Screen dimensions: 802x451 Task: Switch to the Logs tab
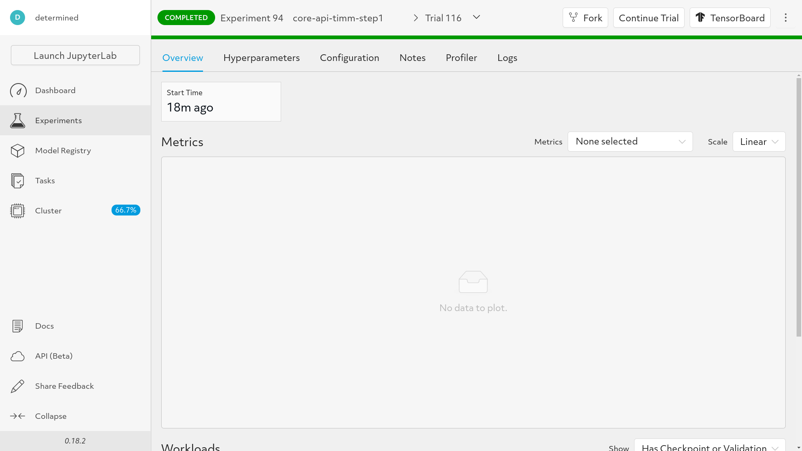[x=508, y=57]
